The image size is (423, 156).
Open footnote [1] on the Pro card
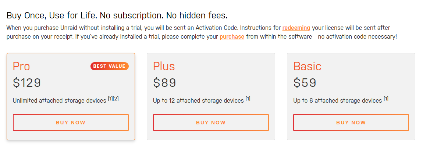[x=110, y=99]
